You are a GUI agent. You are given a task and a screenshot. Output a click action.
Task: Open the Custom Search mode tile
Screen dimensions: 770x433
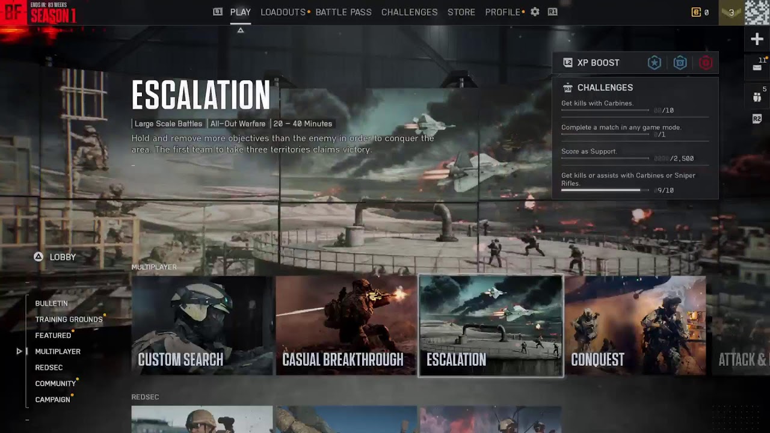[202, 325]
